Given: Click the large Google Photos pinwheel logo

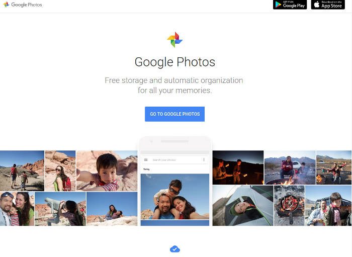Looking at the screenshot, I should [174, 40].
